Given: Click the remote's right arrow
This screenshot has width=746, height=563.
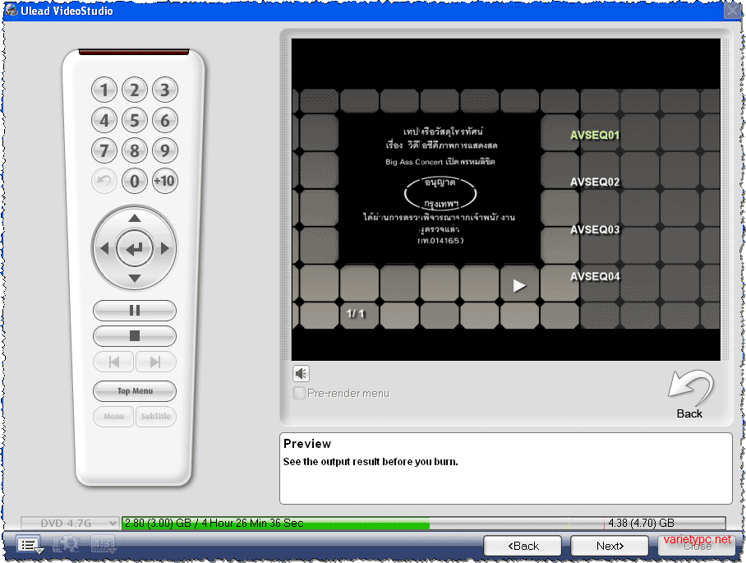Looking at the screenshot, I should (x=164, y=248).
